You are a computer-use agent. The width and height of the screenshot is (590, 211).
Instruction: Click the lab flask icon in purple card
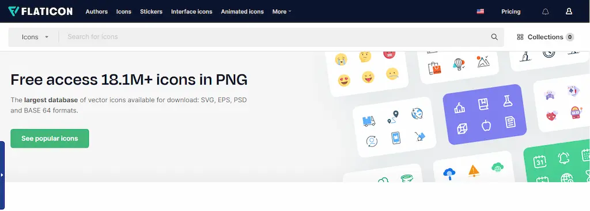click(x=508, y=101)
